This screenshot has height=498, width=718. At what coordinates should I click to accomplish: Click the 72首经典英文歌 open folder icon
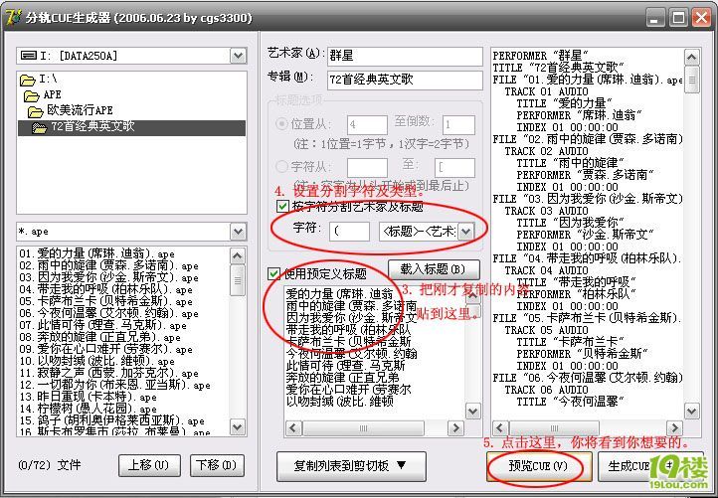(x=40, y=127)
